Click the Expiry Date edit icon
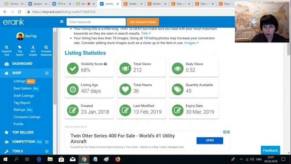 point(178,110)
